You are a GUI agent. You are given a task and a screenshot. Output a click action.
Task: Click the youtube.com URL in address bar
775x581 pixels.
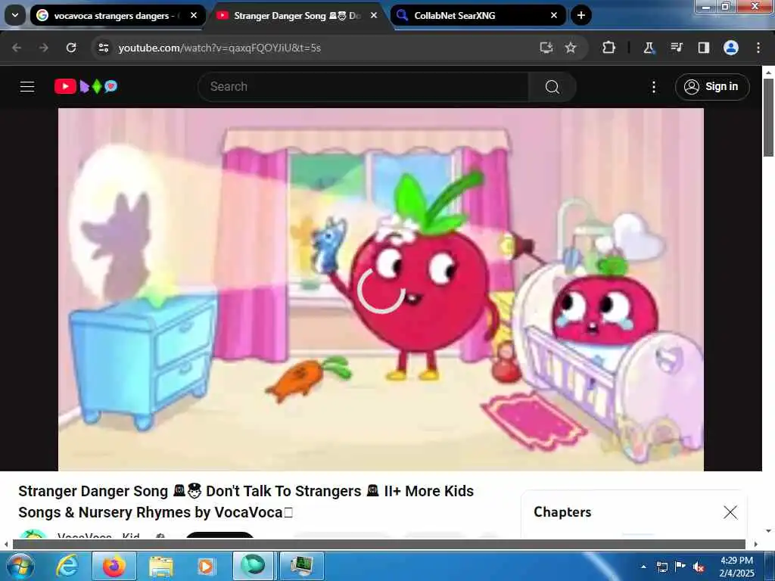[219, 48]
